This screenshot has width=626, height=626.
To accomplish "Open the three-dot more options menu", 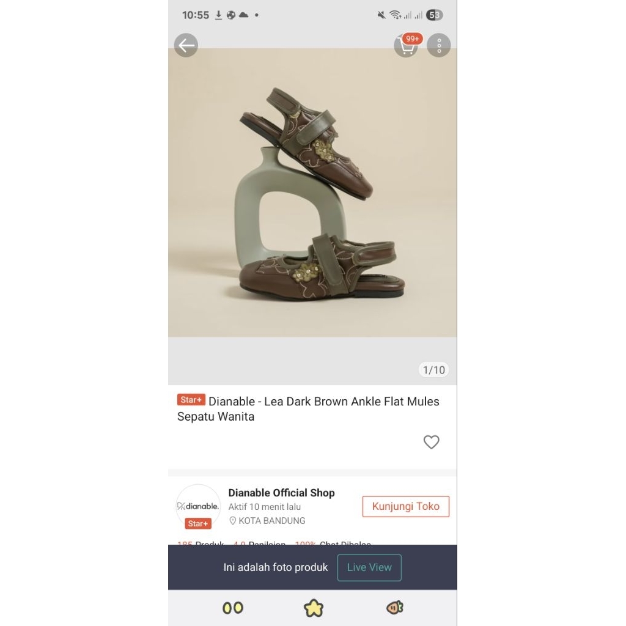I will coord(439,45).
